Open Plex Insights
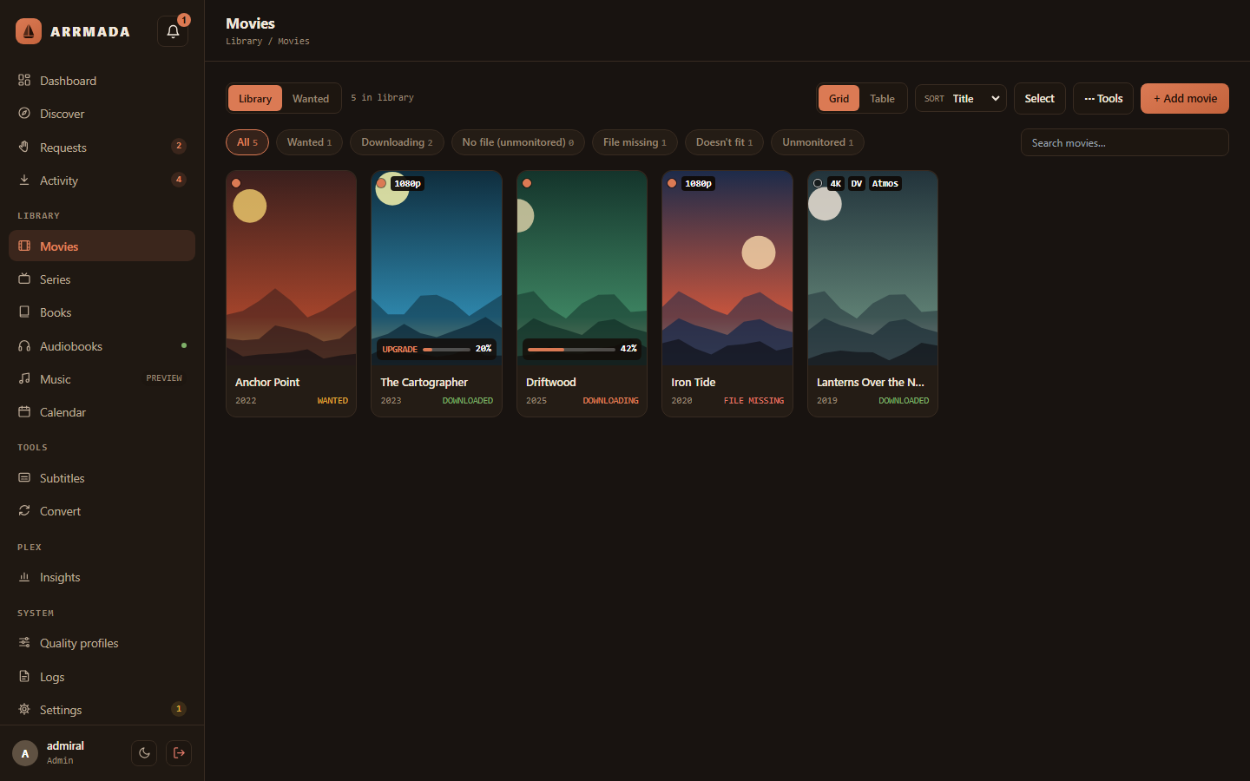This screenshot has width=1250, height=781. pos(102,577)
